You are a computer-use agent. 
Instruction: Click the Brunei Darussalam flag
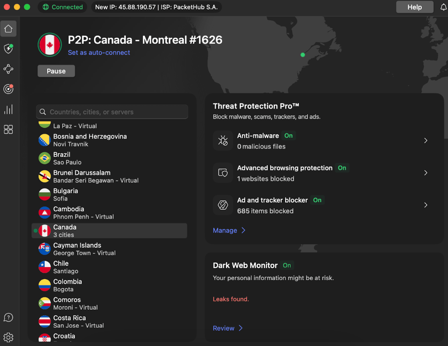tap(45, 177)
